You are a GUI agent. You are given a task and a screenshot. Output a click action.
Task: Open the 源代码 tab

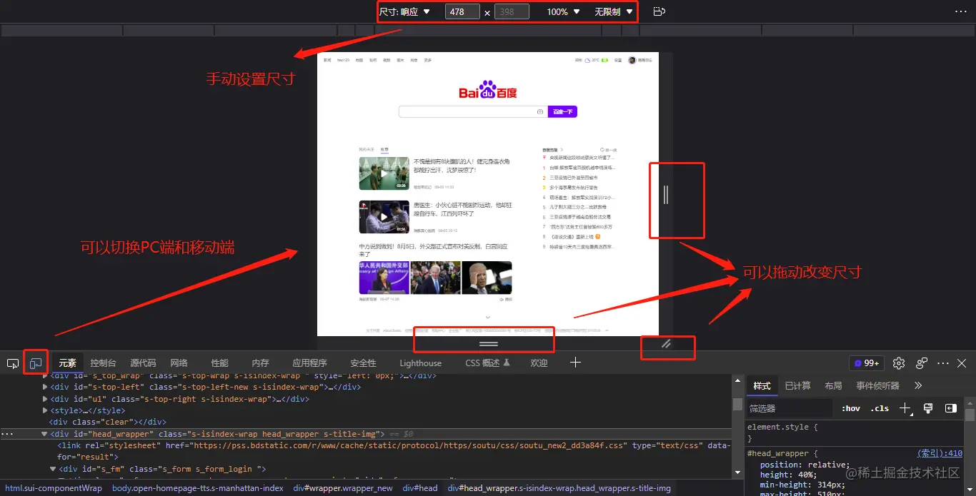[x=143, y=363]
